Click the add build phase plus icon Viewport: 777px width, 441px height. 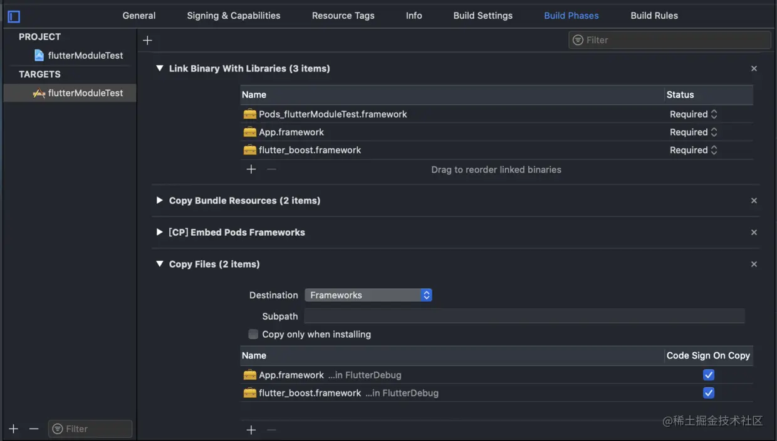point(147,41)
